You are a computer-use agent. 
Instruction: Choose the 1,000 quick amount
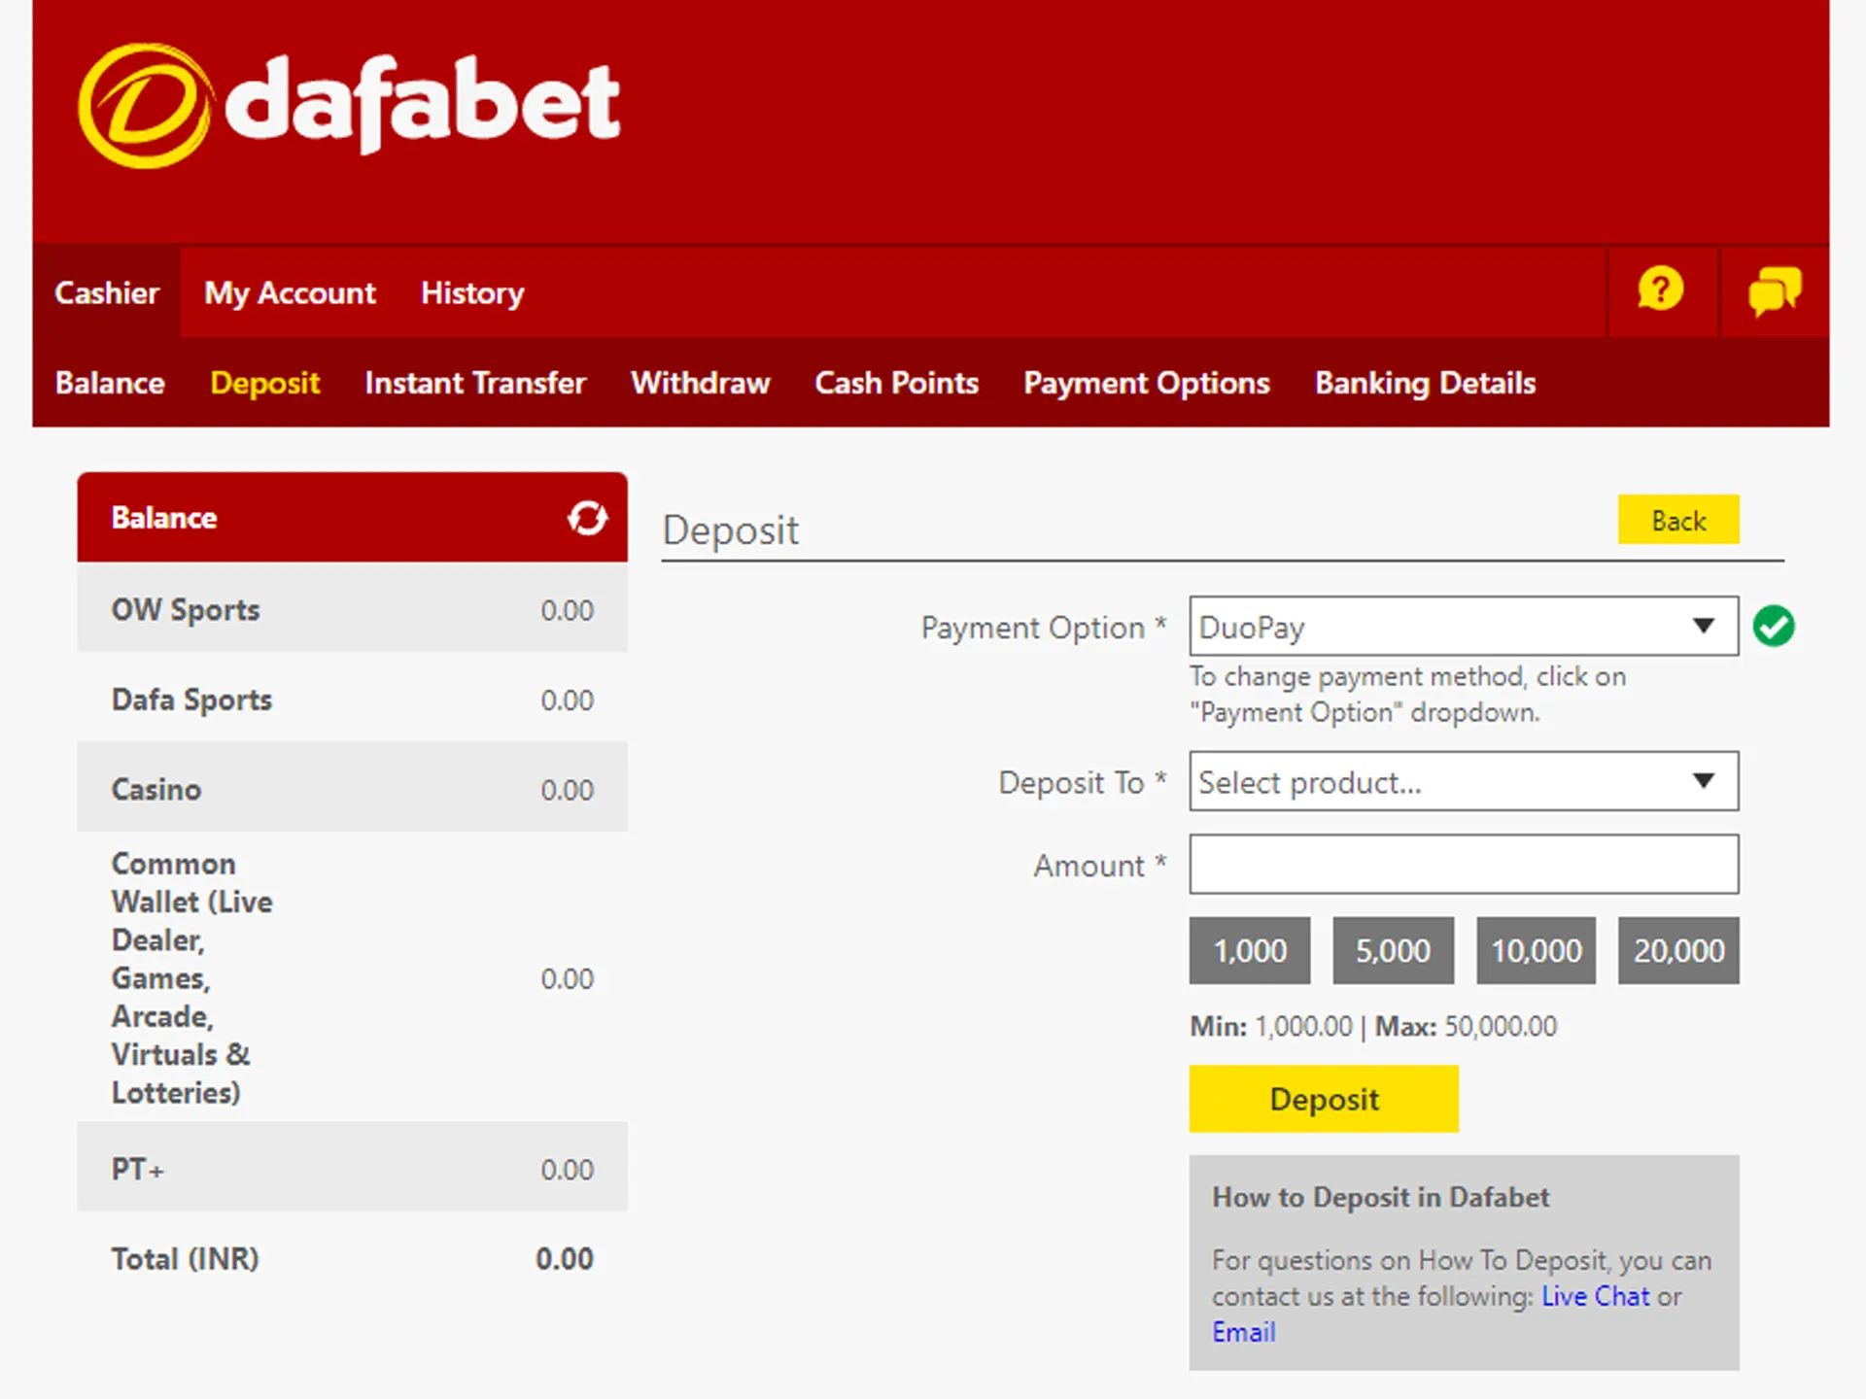[1250, 950]
